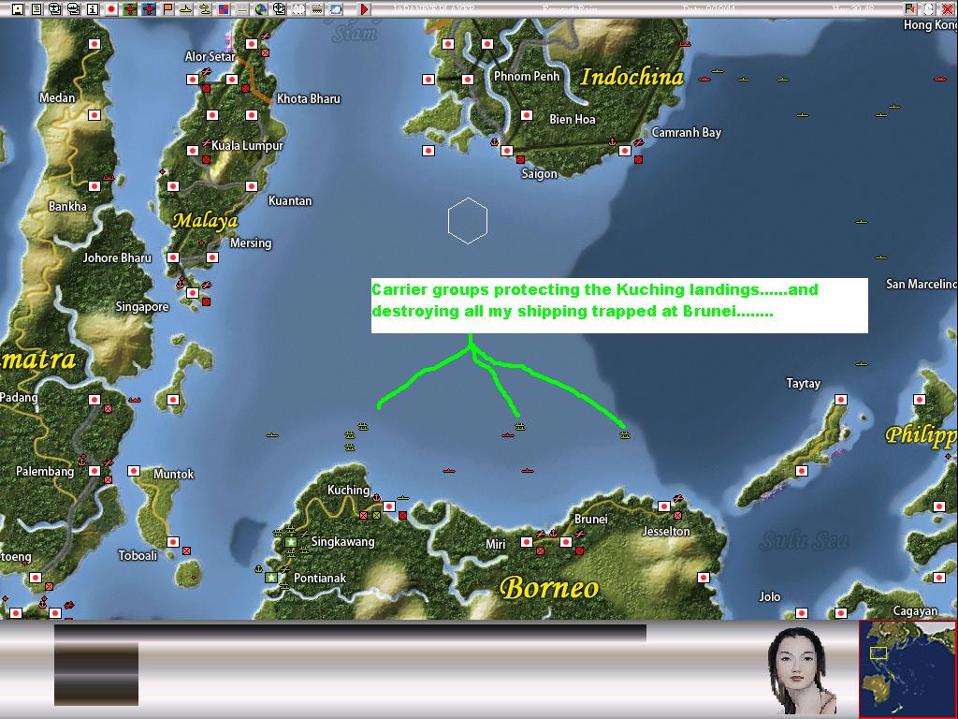Select the Taytay base flag icon
The image size is (958, 719).
[841, 400]
